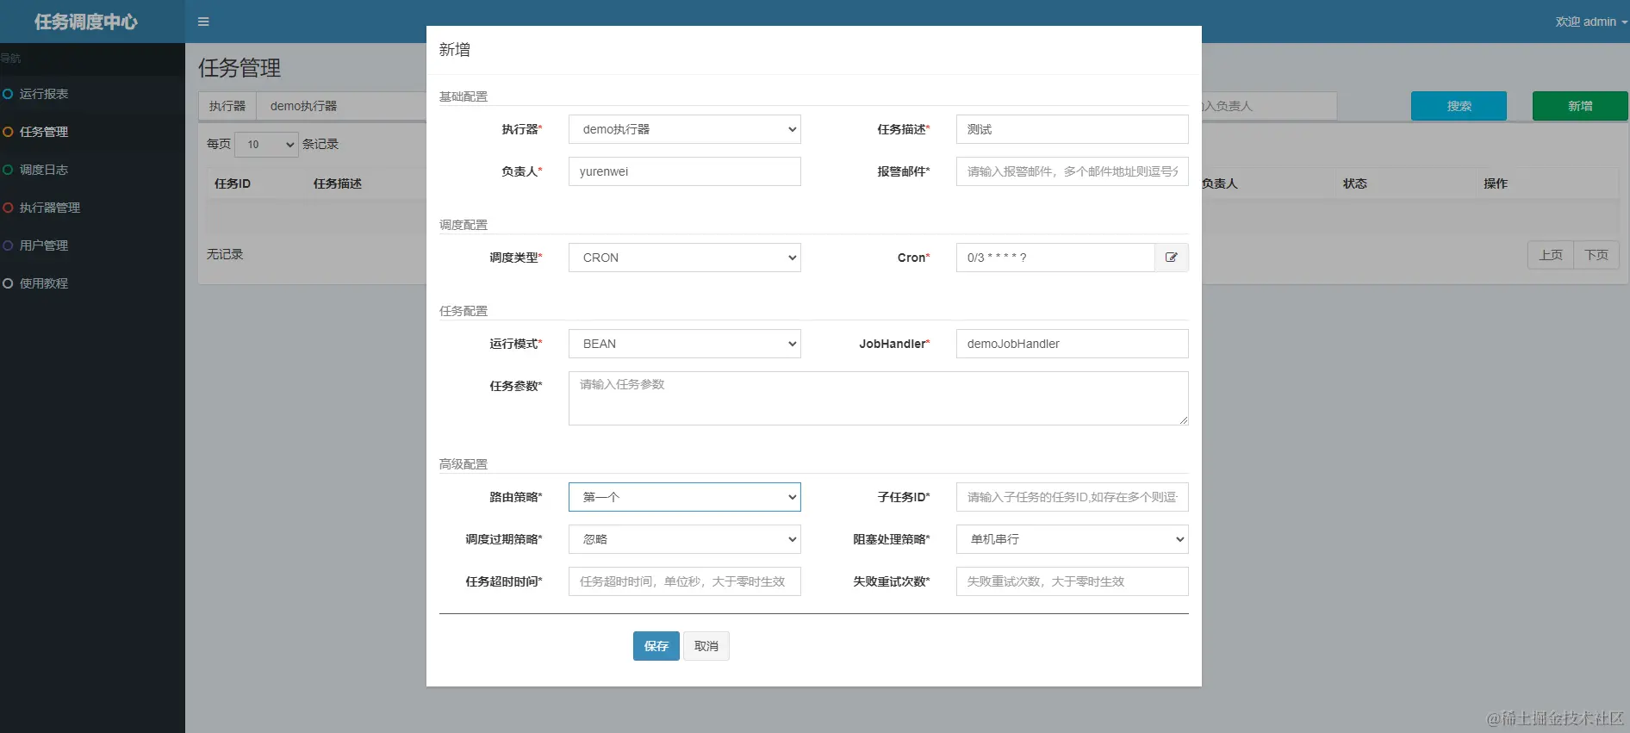Click the 负责人 search input on background page
The height and width of the screenshot is (733, 1630).
pyautogui.click(x=1269, y=106)
